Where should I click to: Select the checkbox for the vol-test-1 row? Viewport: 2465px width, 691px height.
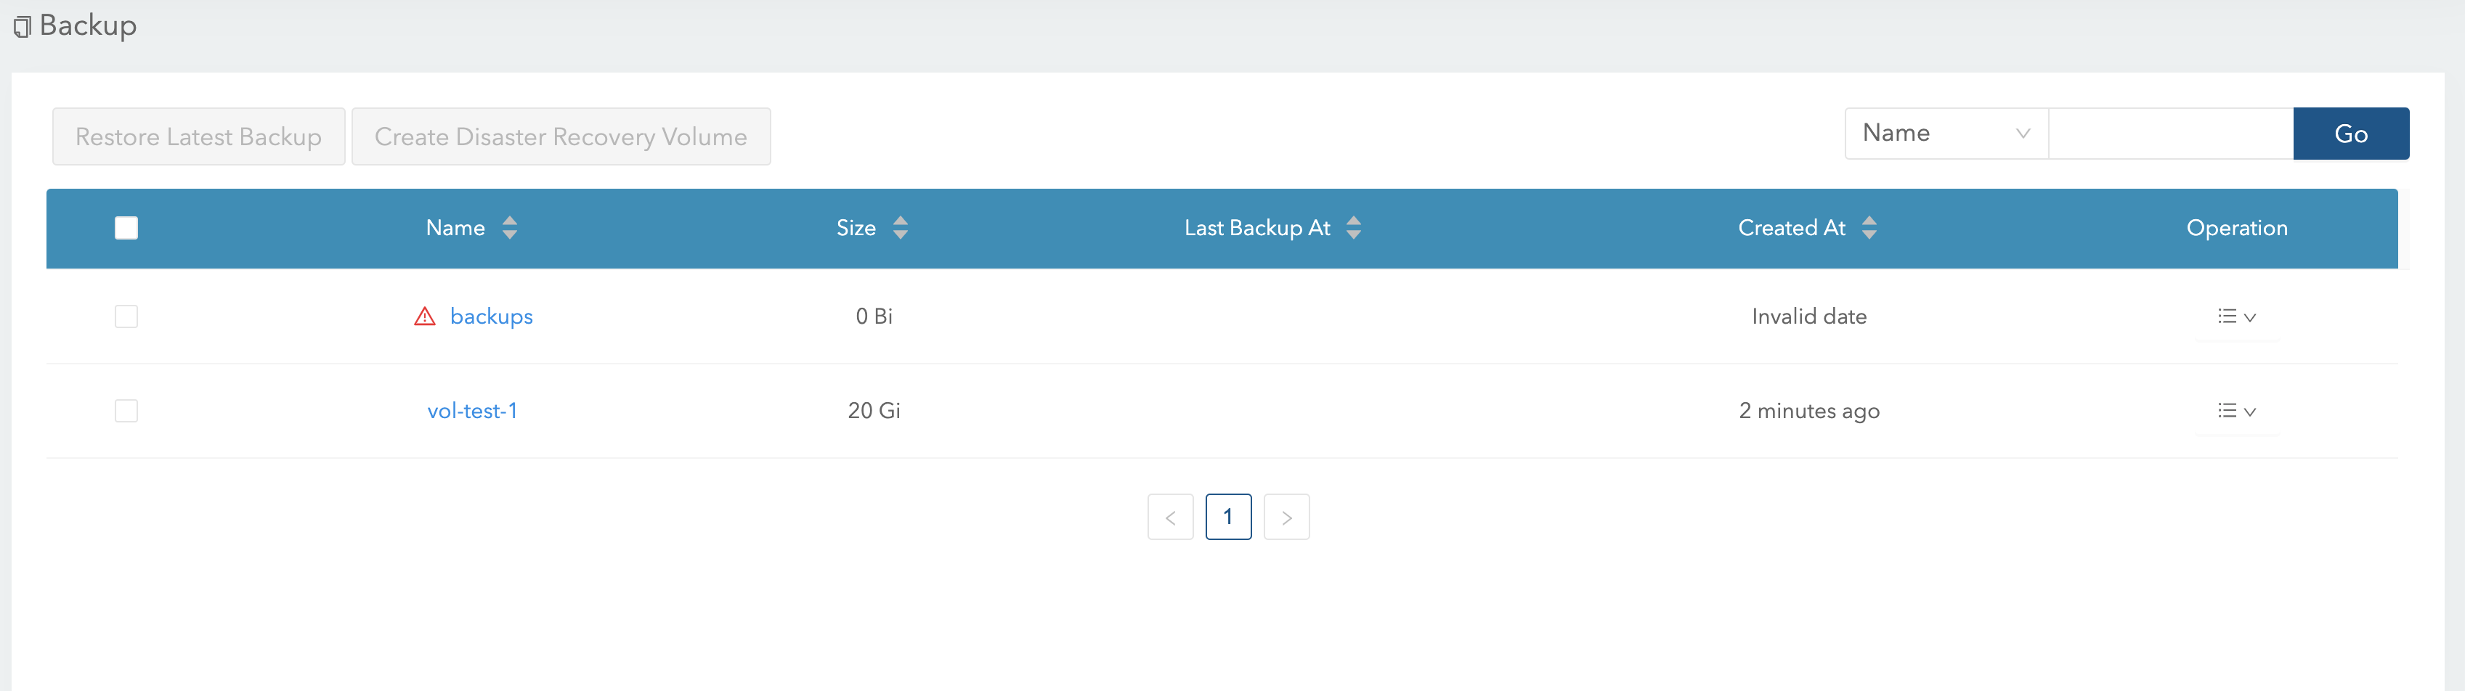tap(126, 410)
